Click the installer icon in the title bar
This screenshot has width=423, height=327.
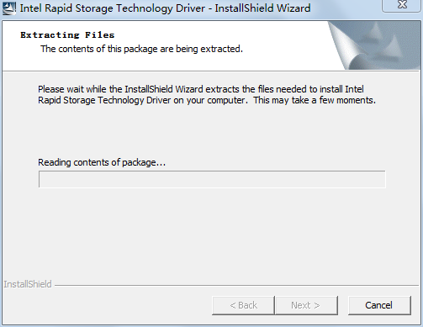point(9,8)
